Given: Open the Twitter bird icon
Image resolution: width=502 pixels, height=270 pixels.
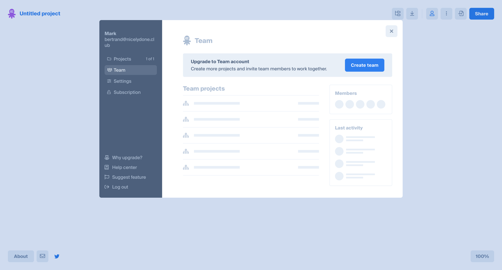Looking at the screenshot, I should [x=57, y=256].
